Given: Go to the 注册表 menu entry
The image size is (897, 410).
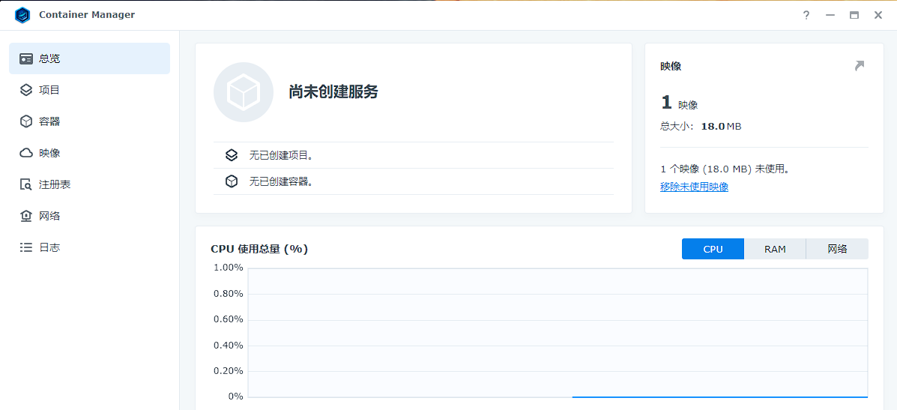Looking at the screenshot, I should tap(55, 184).
